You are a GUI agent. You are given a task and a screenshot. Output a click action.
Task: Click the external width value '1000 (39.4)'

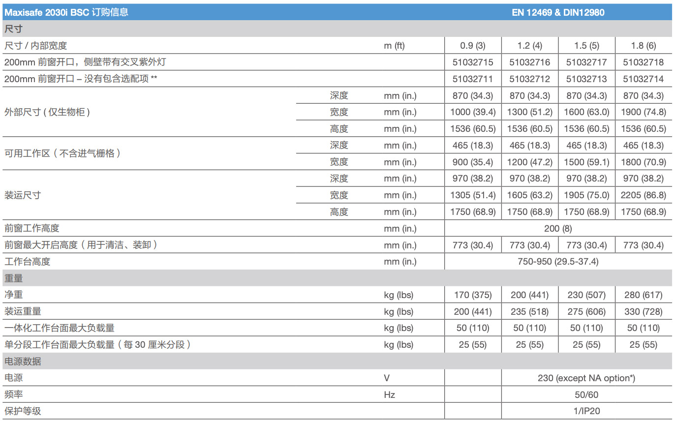[473, 112]
